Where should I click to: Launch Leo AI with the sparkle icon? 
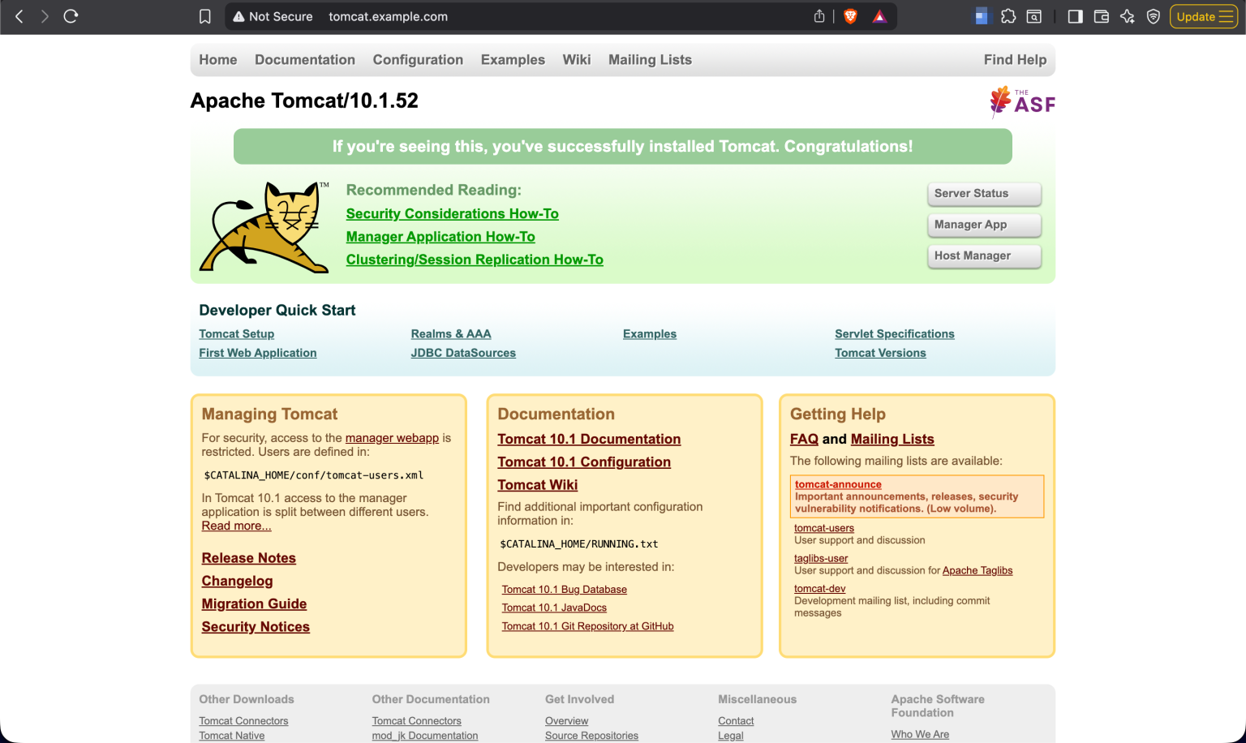(x=1128, y=15)
